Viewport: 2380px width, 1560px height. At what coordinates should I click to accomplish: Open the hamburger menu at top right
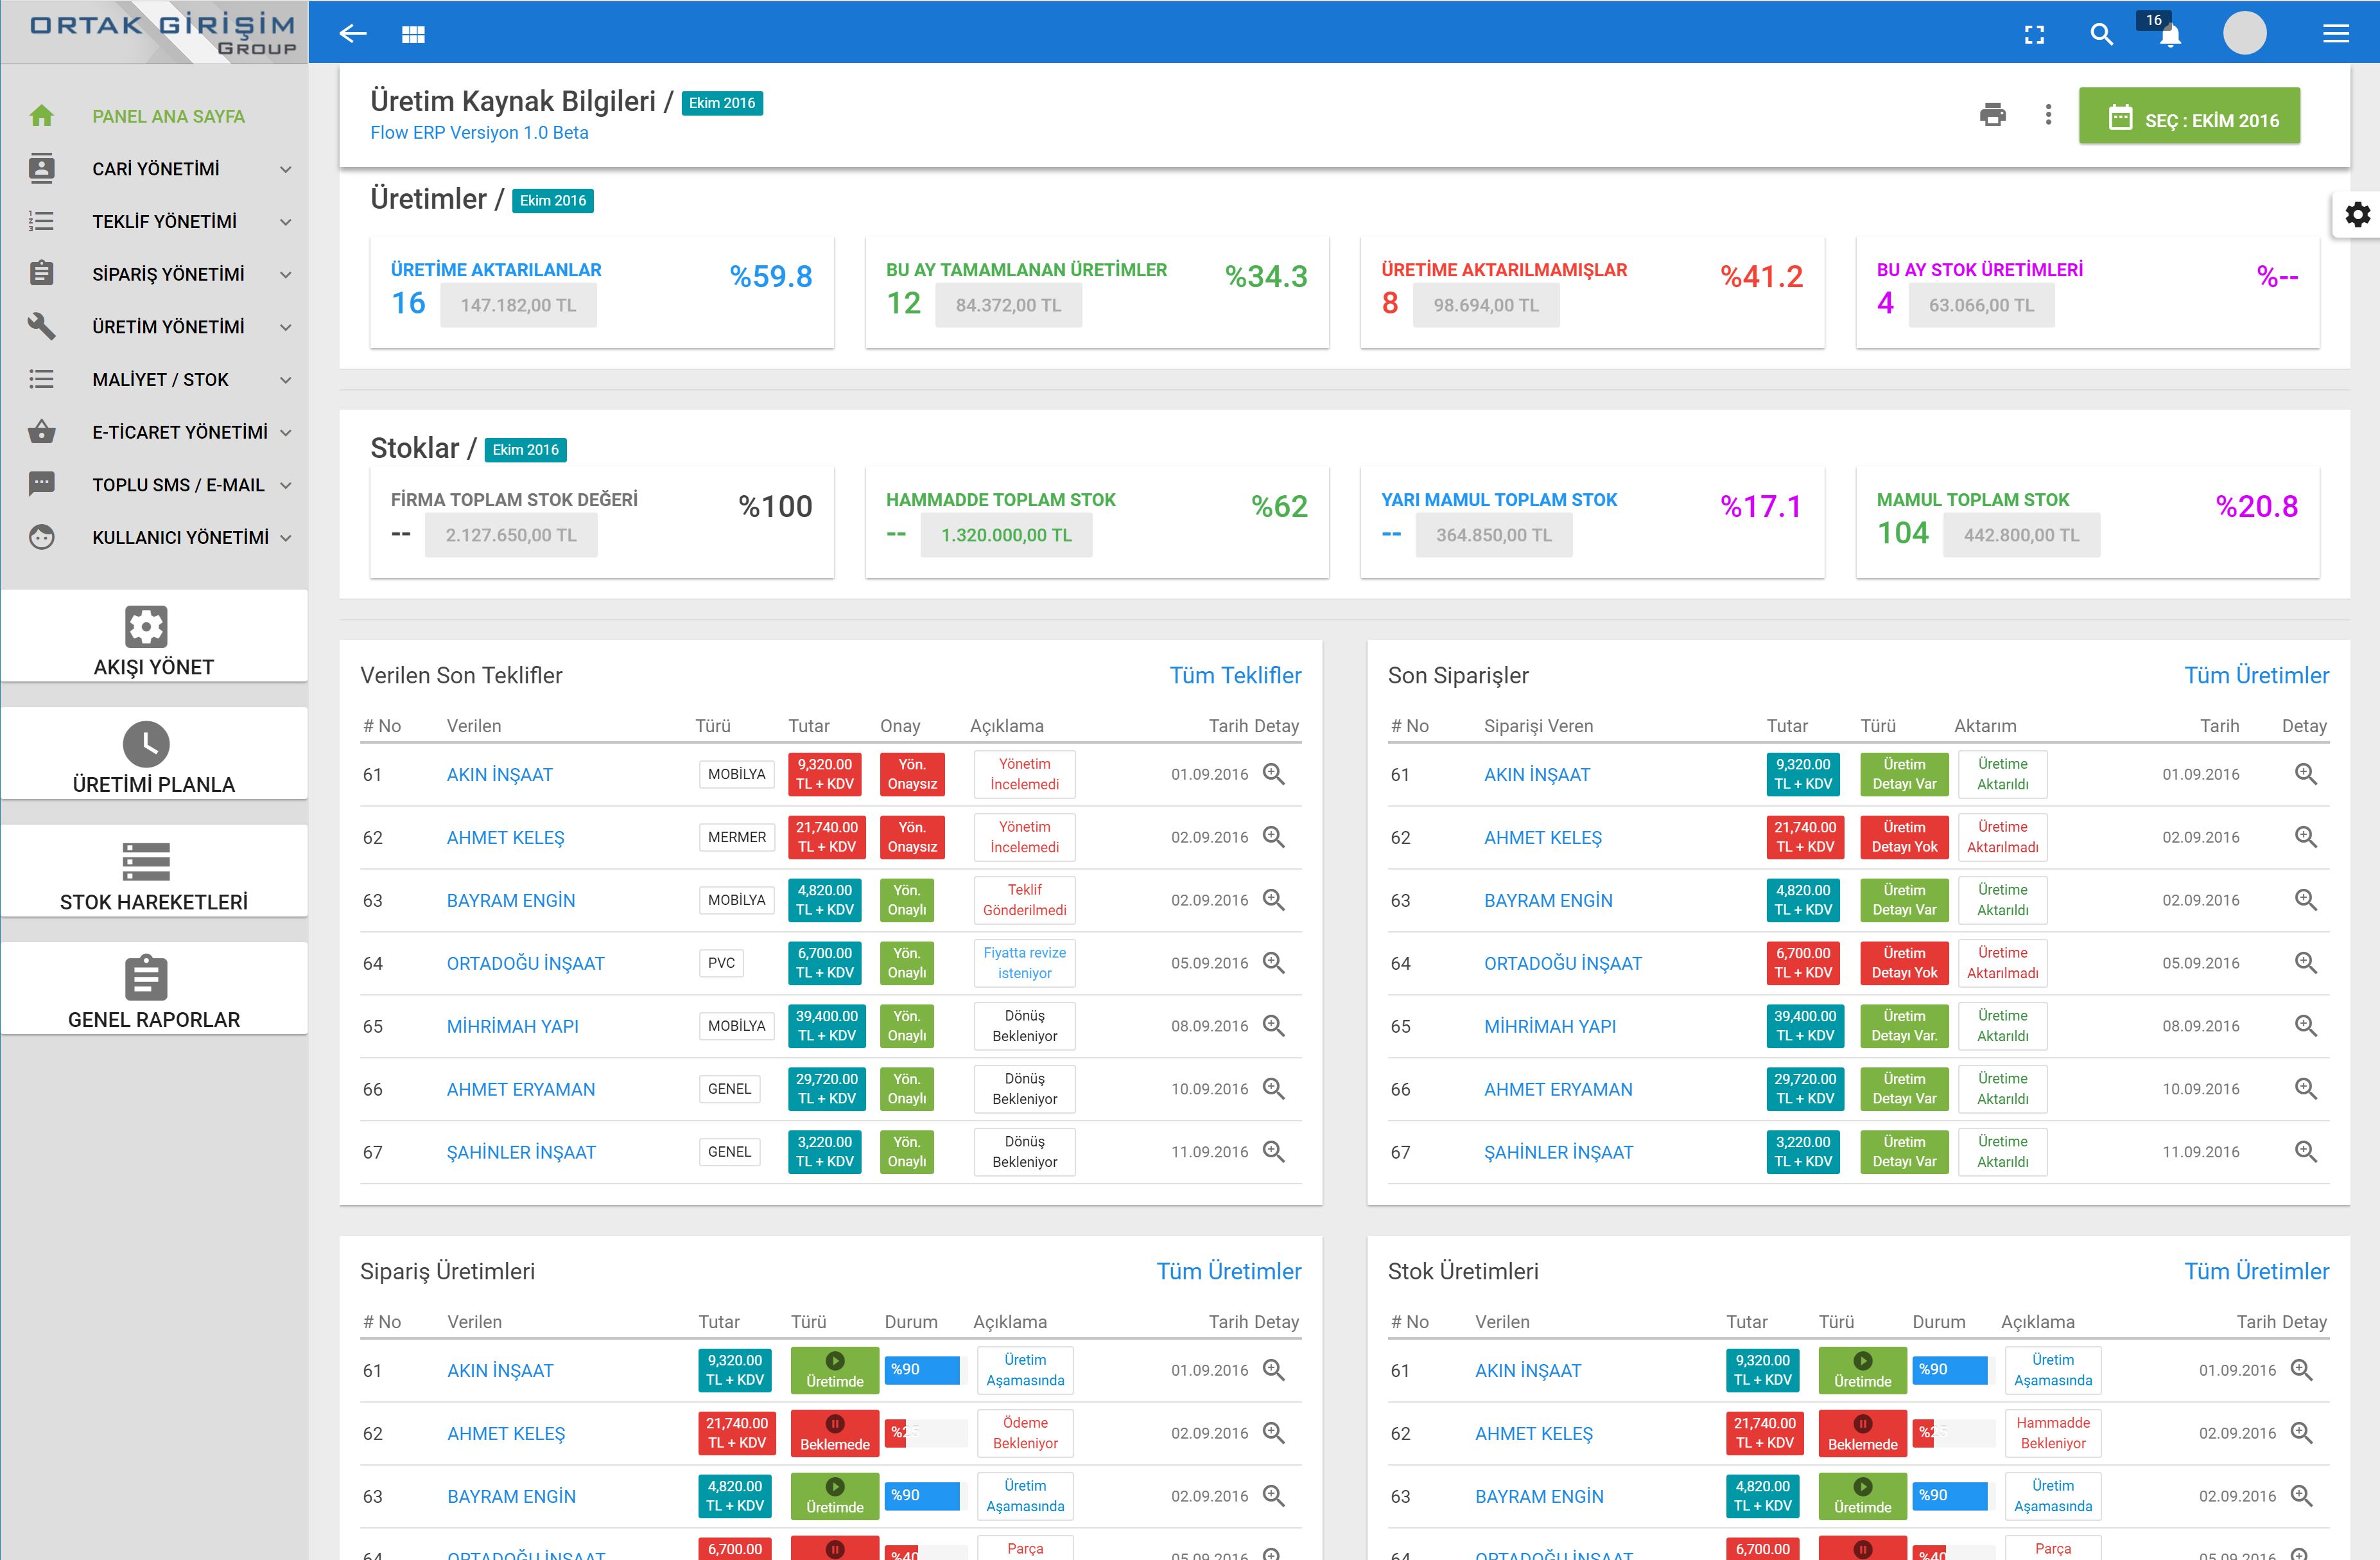pos(2335,35)
